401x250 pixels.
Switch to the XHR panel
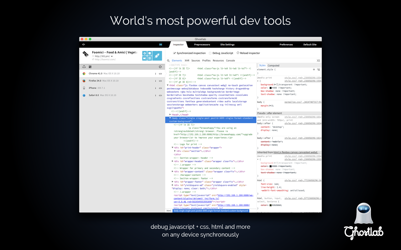(187, 61)
